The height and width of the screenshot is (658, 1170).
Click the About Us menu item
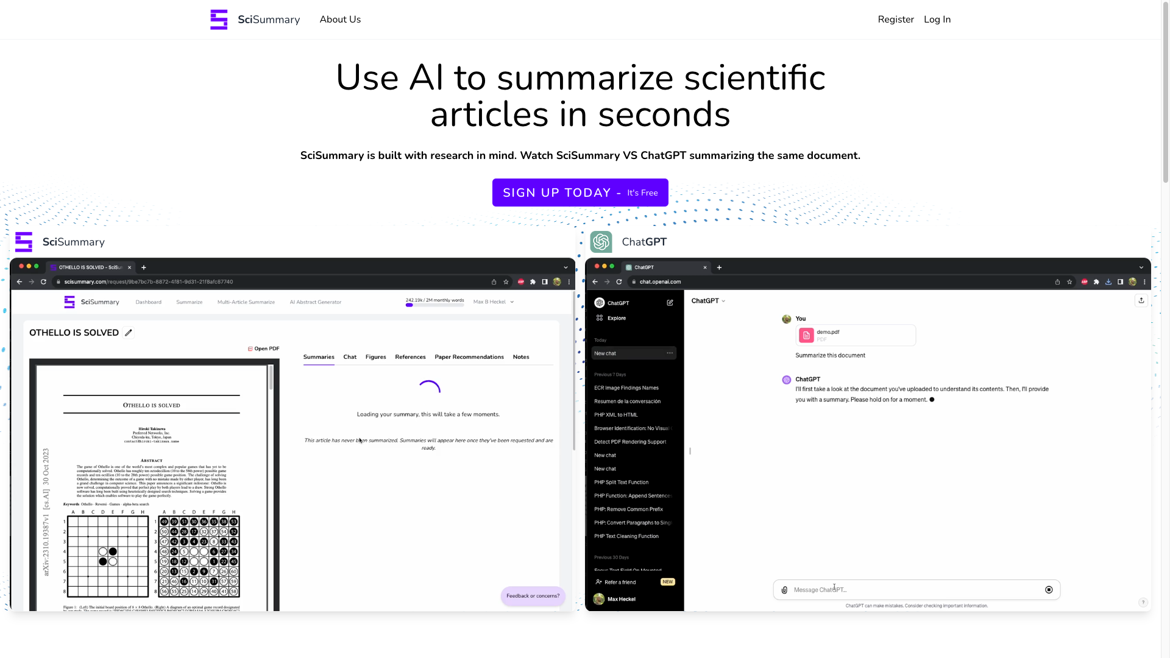(340, 19)
